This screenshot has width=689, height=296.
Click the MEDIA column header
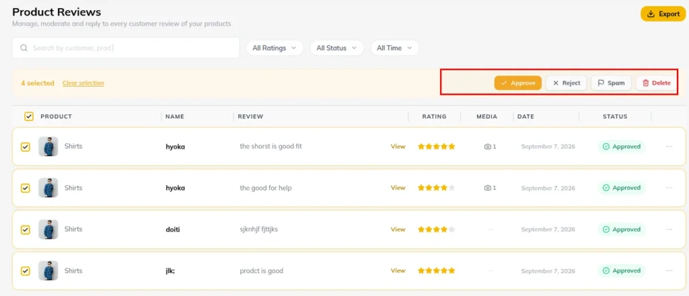point(487,116)
